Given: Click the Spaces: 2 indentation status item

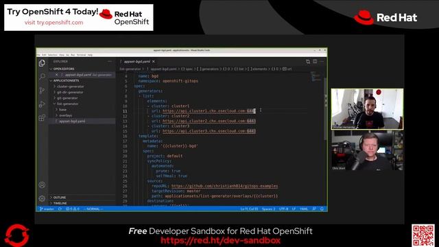Looking at the screenshot, I should point(268,209).
